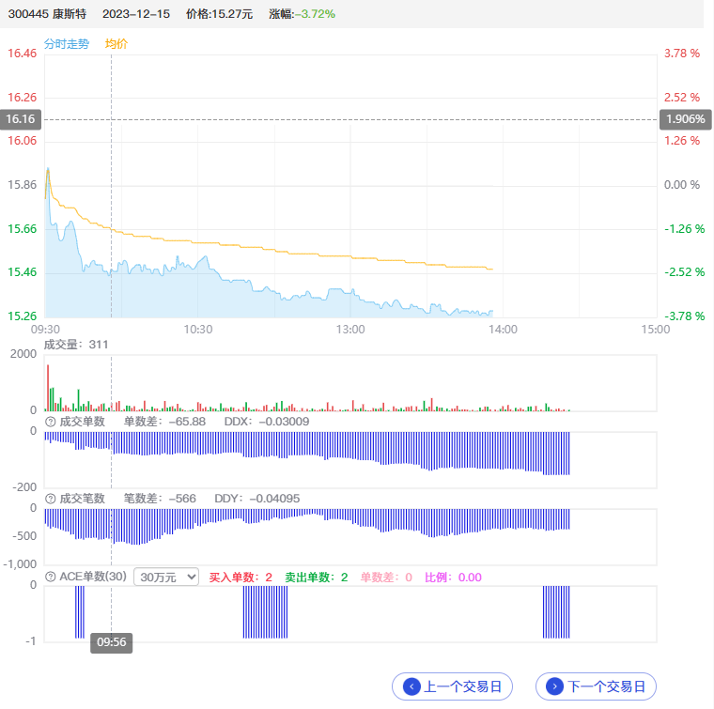This screenshot has height=709, width=714.
Task: Click the 1.906% crosshair percentage label
Action: tap(682, 119)
